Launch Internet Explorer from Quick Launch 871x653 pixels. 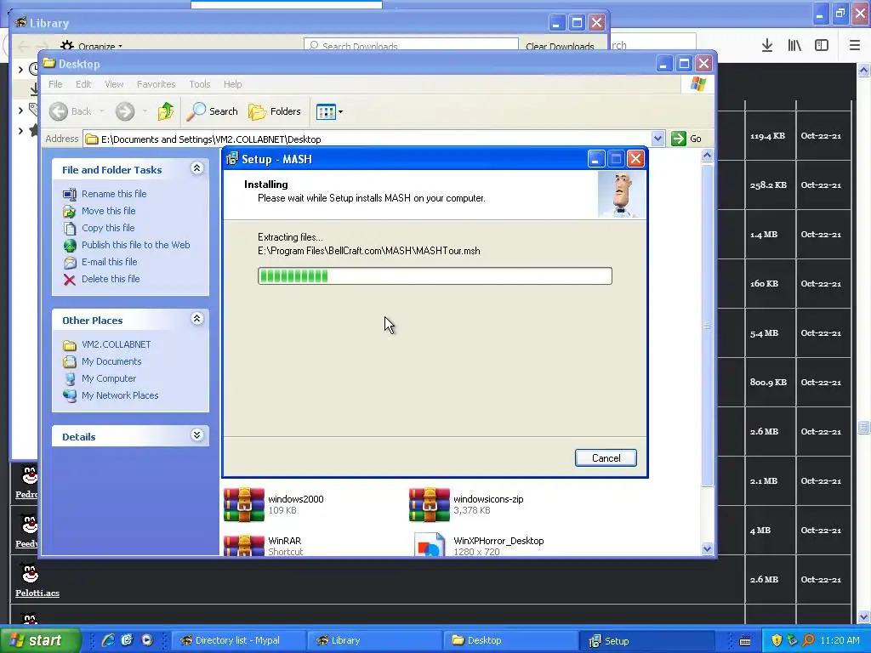pyautogui.click(x=108, y=640)
